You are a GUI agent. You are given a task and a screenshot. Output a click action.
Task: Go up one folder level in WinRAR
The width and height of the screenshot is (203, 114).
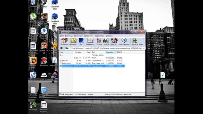click(x=62, y=48)
